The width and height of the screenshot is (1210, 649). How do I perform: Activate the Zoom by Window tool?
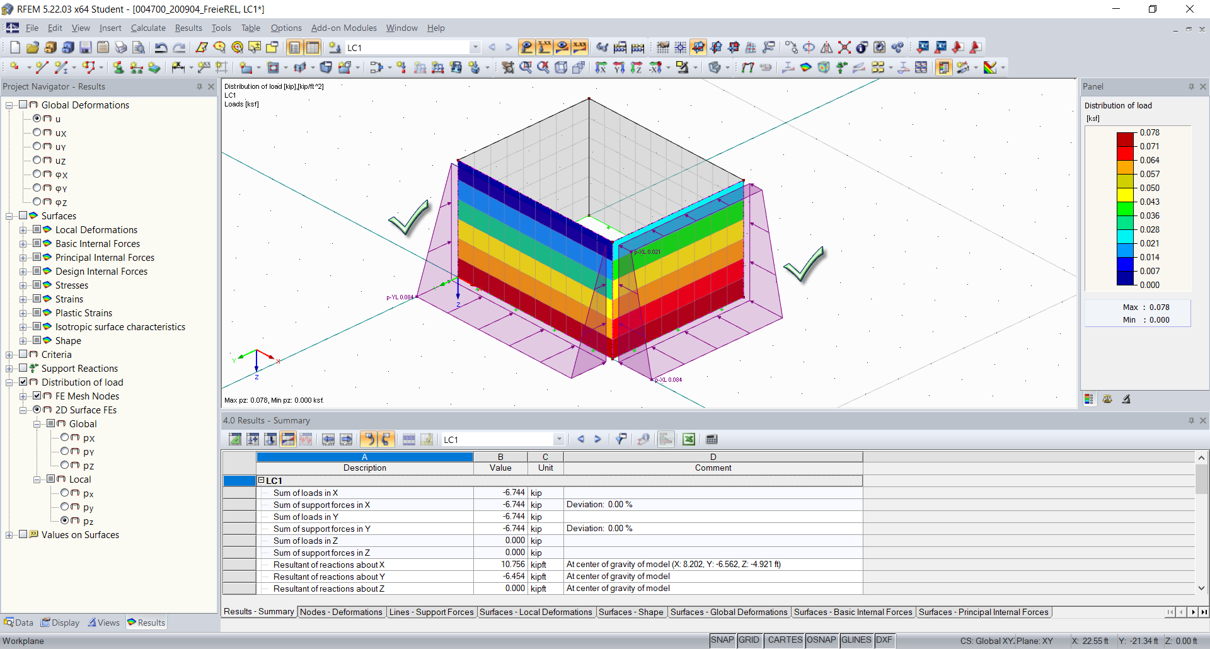[x=526, y=67]
